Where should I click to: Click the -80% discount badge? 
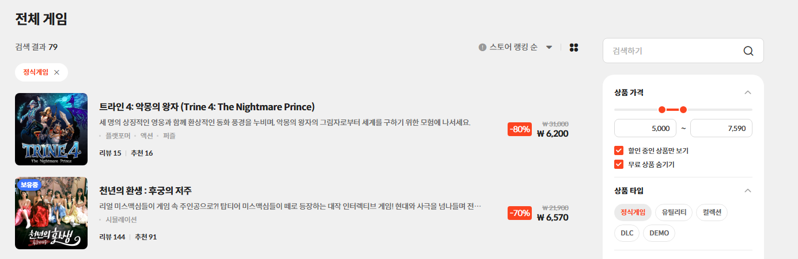click(519, 129)
